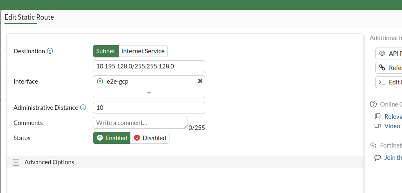Add another interface with plus sign
This screenshot has height=193, width=402.
pos(149,92)
